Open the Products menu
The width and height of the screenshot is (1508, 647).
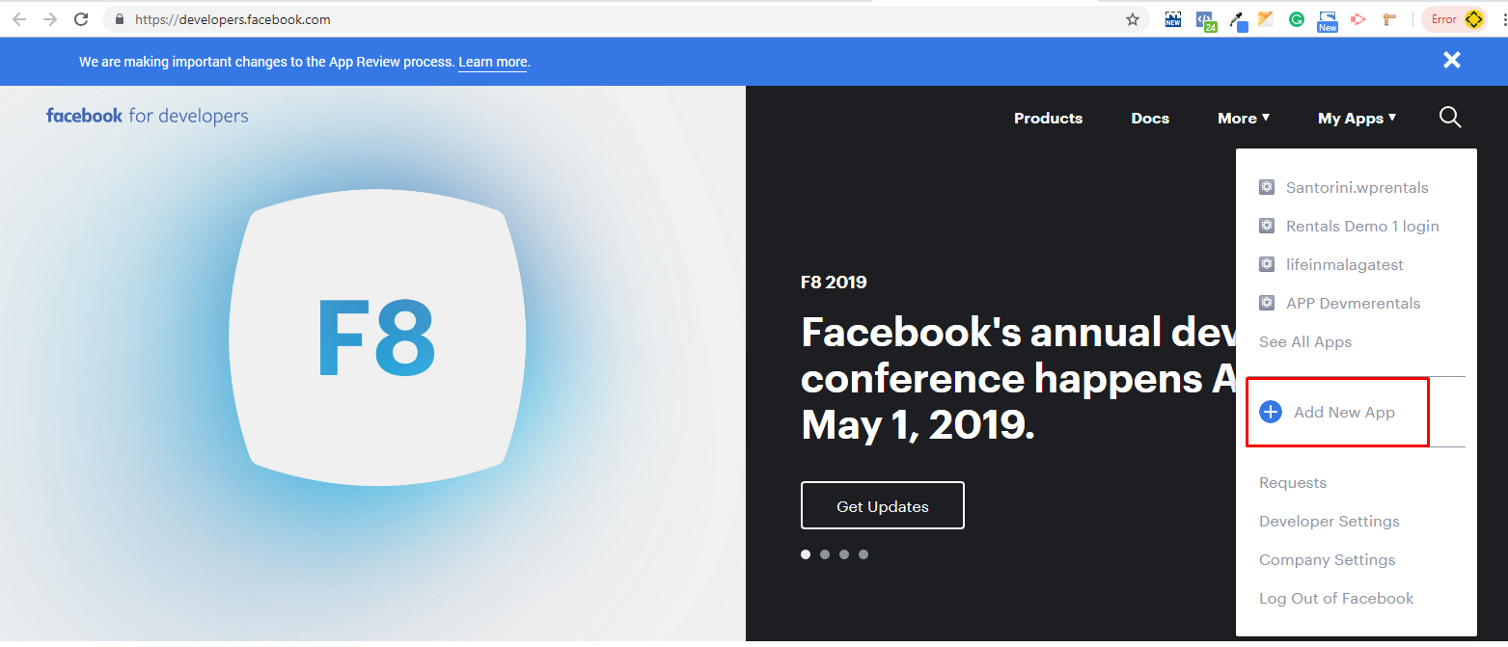click(1048, 118)
